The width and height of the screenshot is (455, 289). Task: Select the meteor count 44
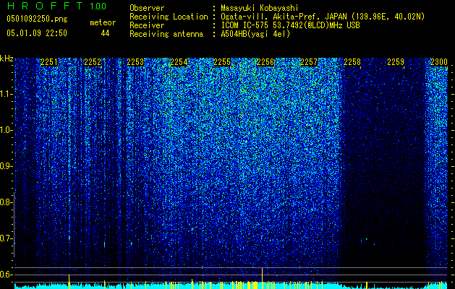[x=105, y=33]
